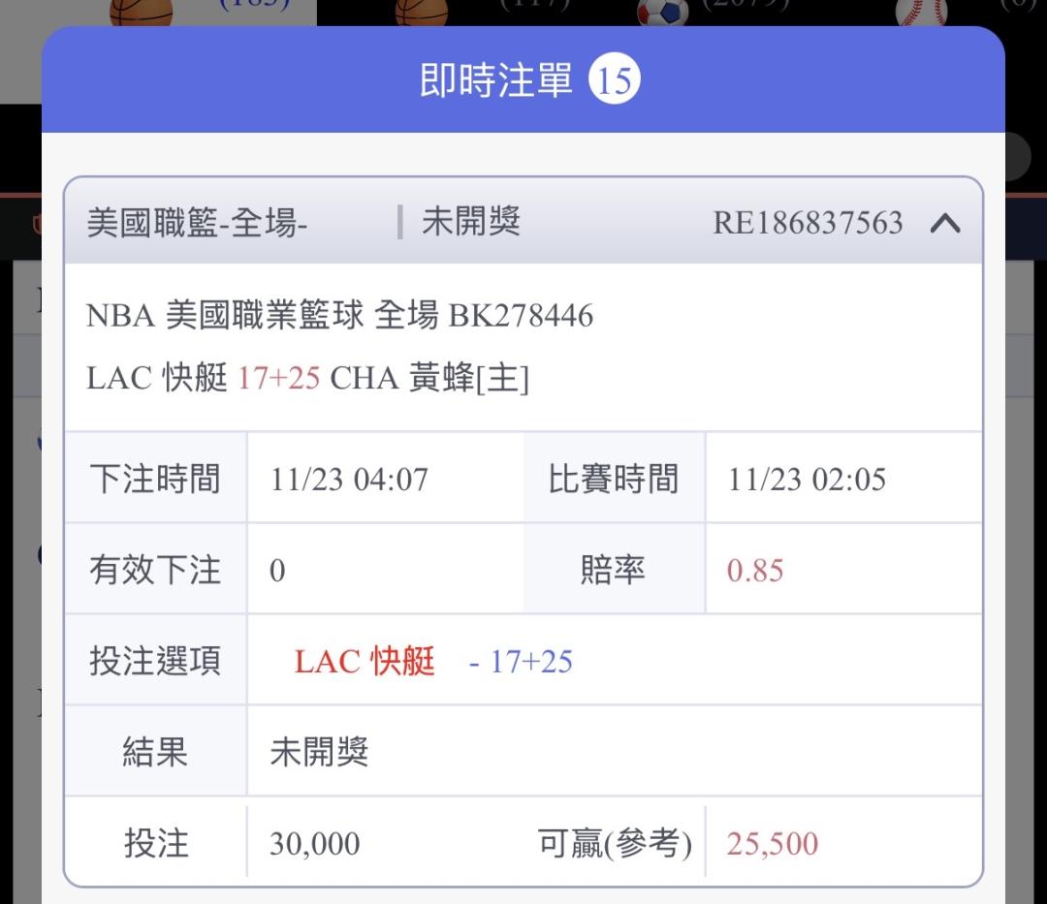Tap the soccer ball sport icon

[662, 12]
